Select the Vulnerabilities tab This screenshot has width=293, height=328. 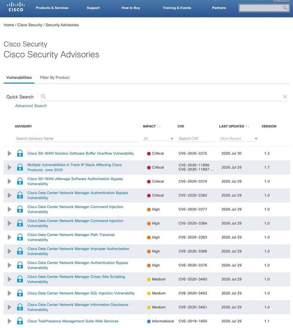[19, 77]
